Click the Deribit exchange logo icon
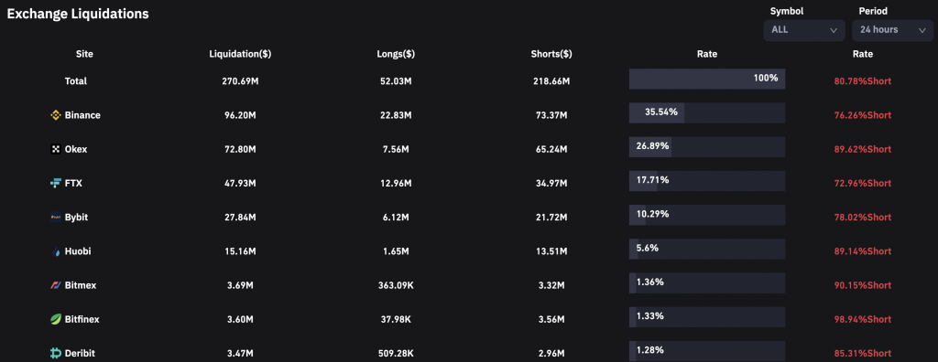Viewport: 938px width, 362px height. [56, 354]
